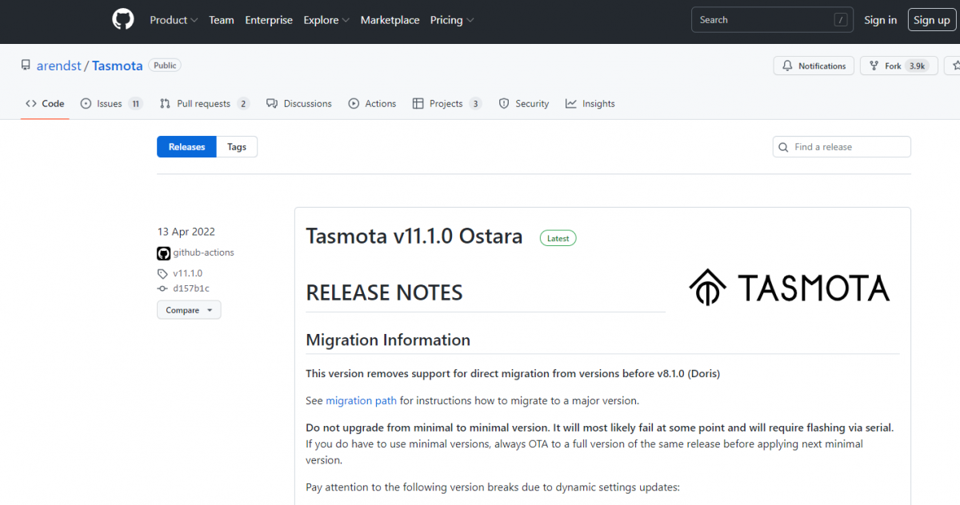Open commit d157b1c link

click(191, 288)
